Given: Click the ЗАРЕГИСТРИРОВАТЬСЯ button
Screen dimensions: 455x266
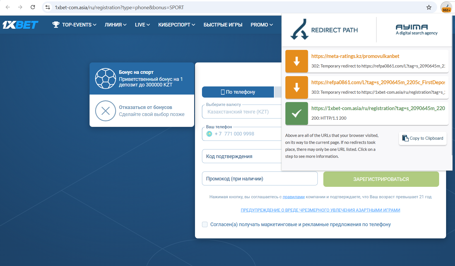Looking at the screenshot, I should (x=381, y=179).
